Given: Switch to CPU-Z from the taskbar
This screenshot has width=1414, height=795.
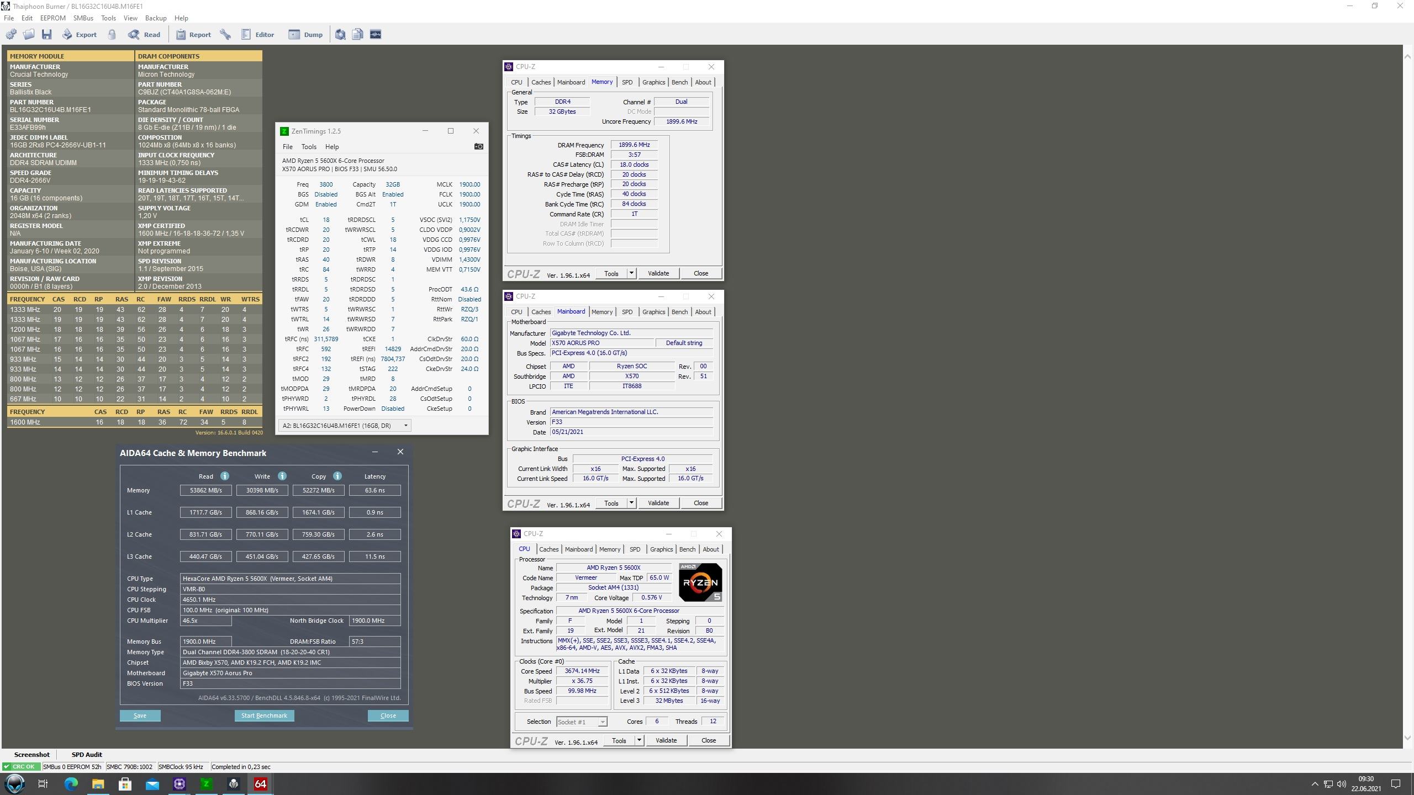Looking at the screenshot, I should 179,784.
